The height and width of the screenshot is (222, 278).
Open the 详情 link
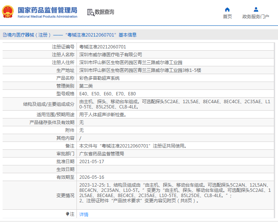[84, 215]
